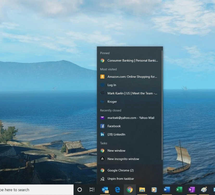Open the Paint palette icon in the taskbar
The height and width of the screenshot is (195, 215).
[x=204, y=190]
